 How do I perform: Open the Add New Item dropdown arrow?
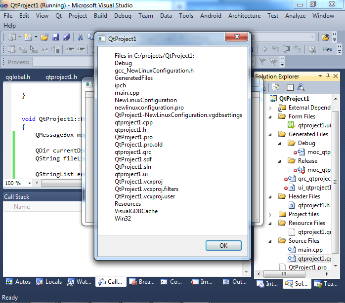coord(36,37)
